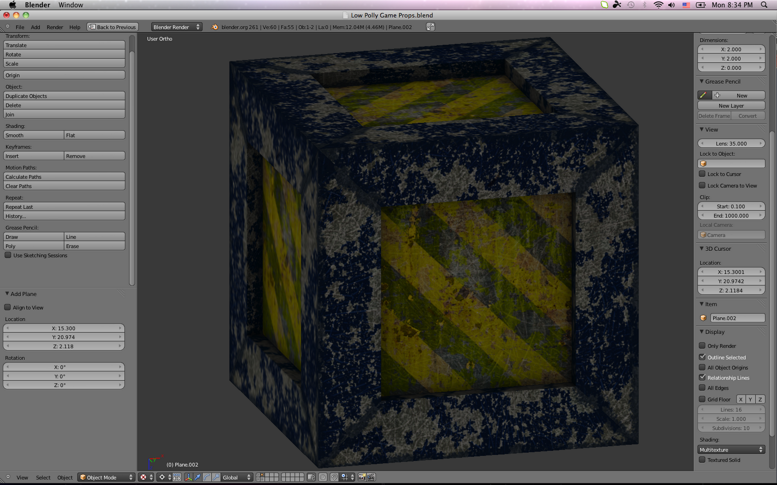
Task: Open the Blender application menu
Action: click(37, 5)
